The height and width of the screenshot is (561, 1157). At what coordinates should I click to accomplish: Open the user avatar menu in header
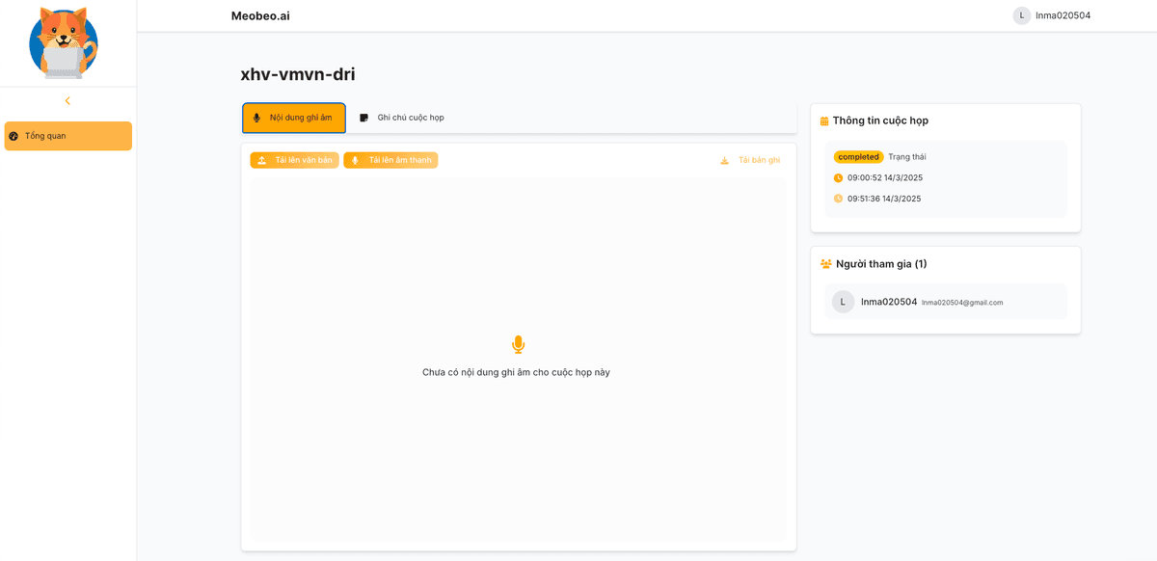[x=1021, y=15]
